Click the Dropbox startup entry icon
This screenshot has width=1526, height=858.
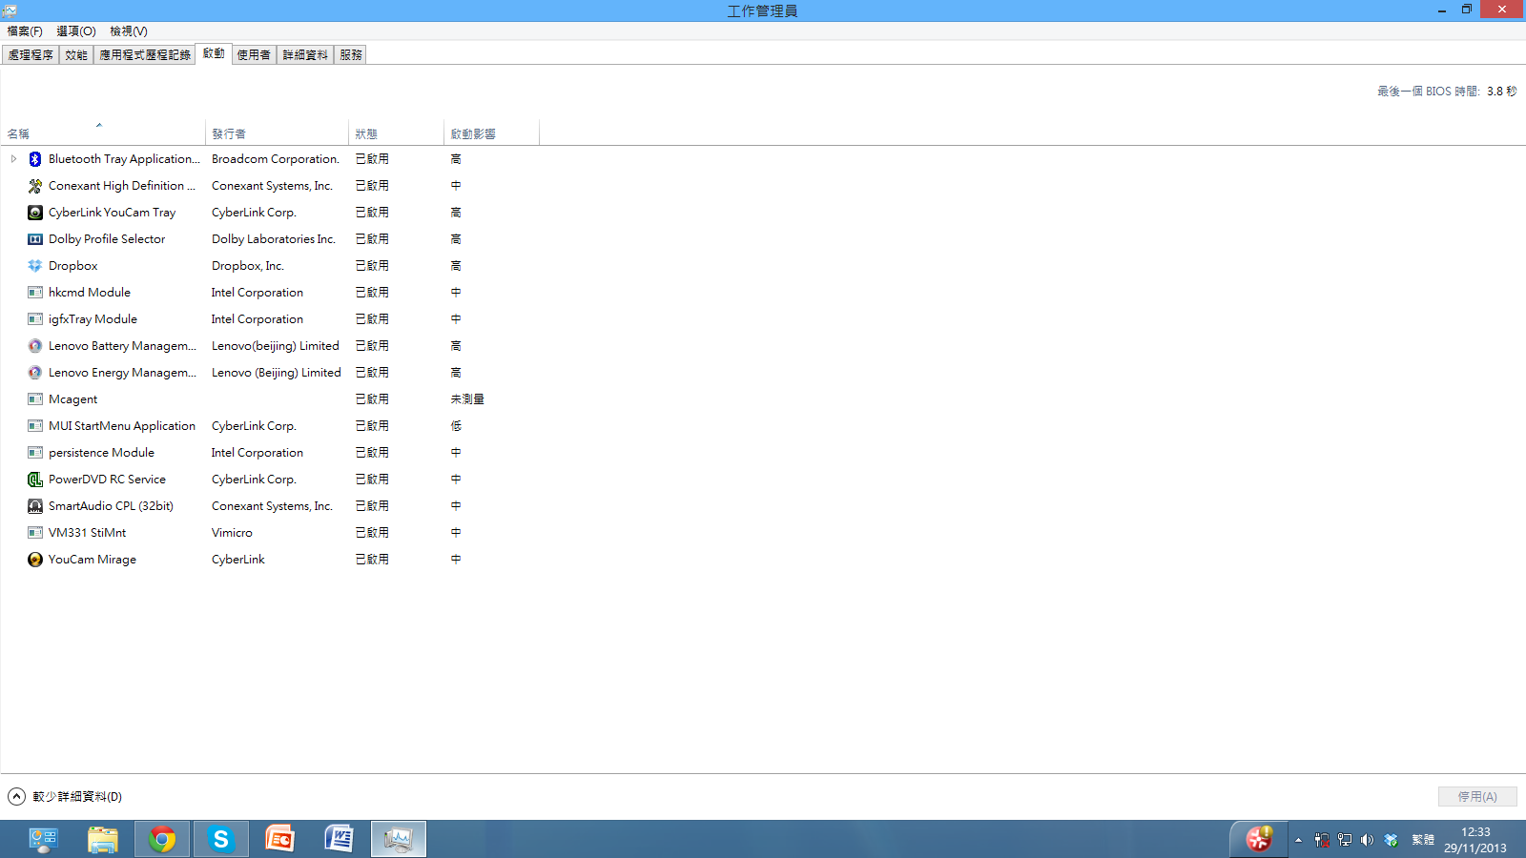(35, 266)
